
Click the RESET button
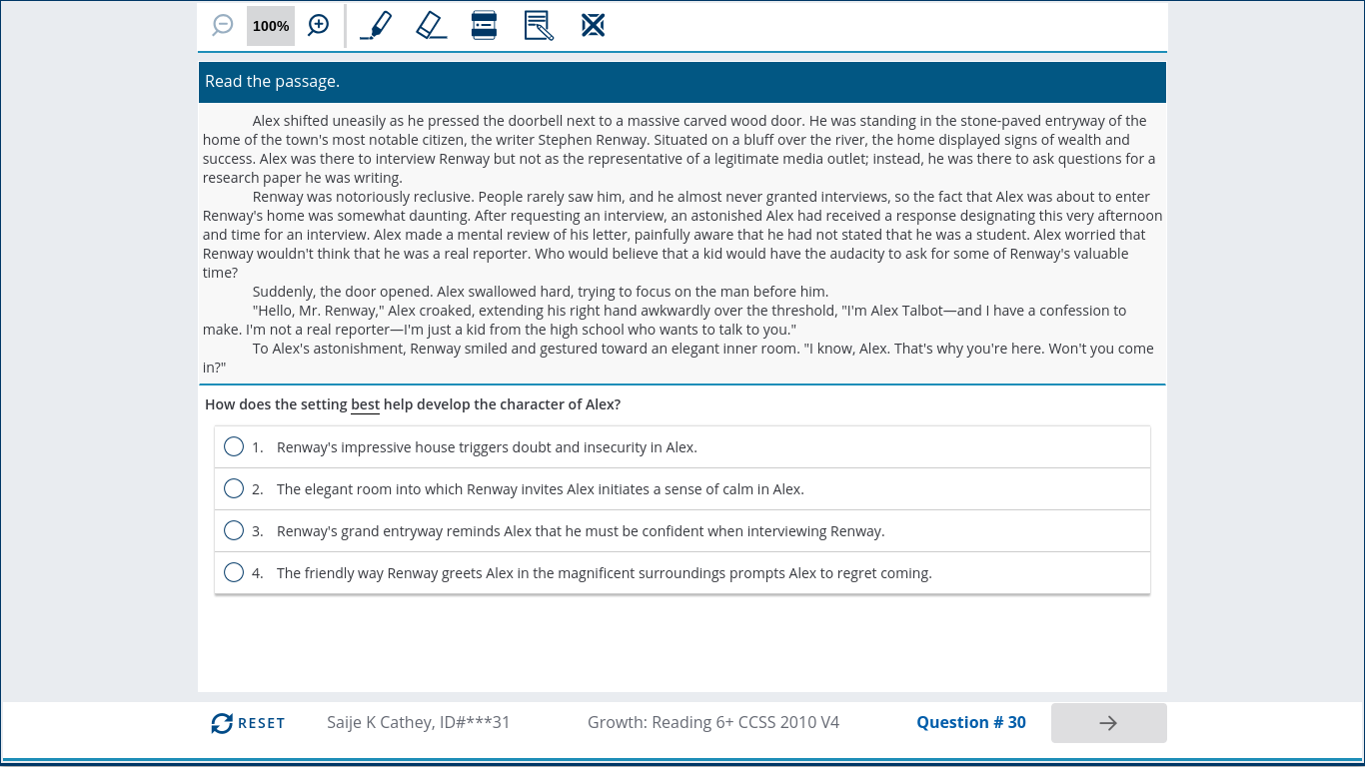tap(248, 723)
